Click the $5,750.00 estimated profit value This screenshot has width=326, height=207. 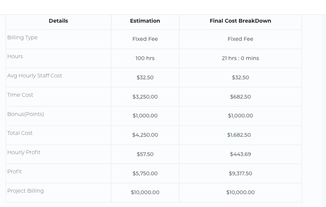pyautogui.click(x=145, y=173)
